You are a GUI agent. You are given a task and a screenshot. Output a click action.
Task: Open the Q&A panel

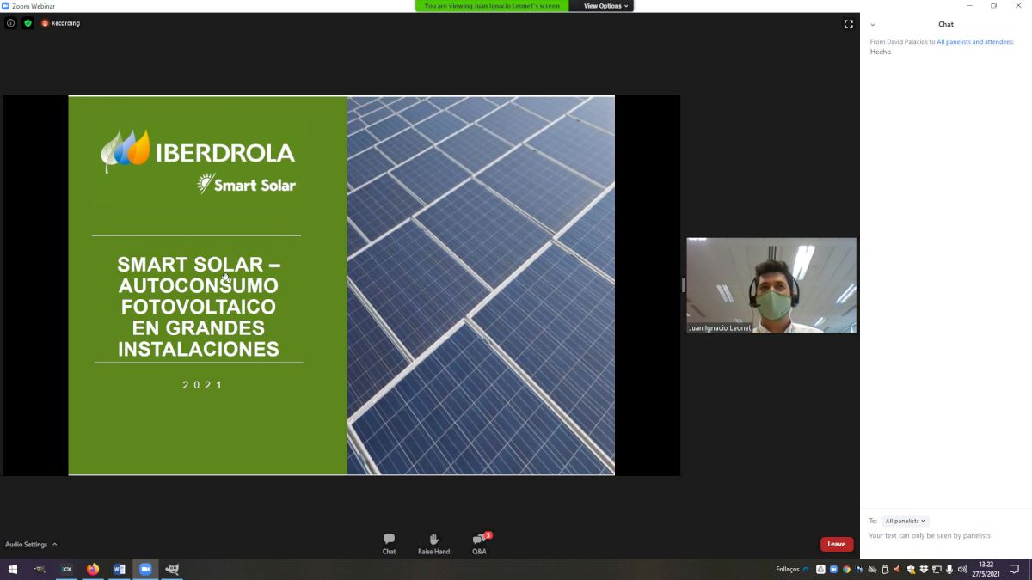479,542
